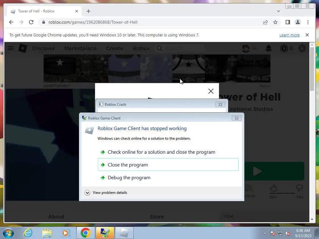Open volume tray icon

pyautogui.click(x=288, y=233)
